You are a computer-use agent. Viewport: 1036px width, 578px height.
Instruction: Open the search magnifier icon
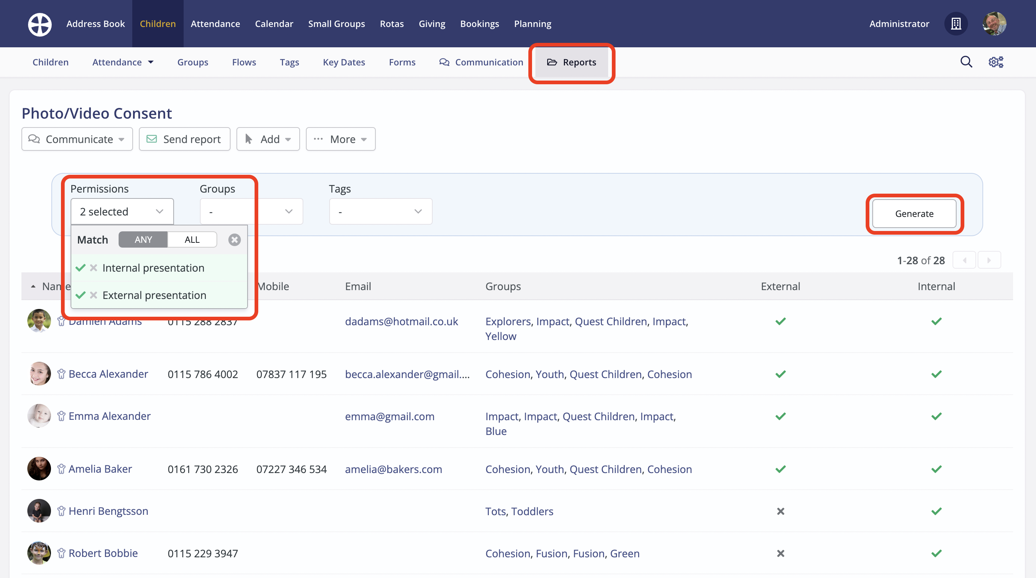coord(966,62)
